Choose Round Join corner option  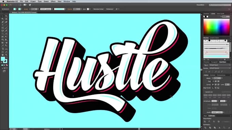click(x=216, y=84)
